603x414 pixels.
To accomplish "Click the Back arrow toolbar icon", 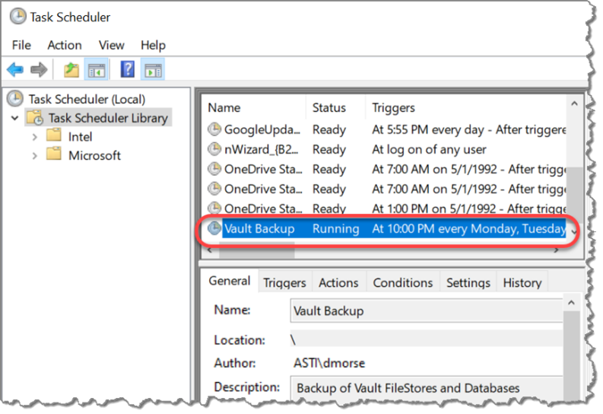I will pyautogui.click(x=15, y=71).
